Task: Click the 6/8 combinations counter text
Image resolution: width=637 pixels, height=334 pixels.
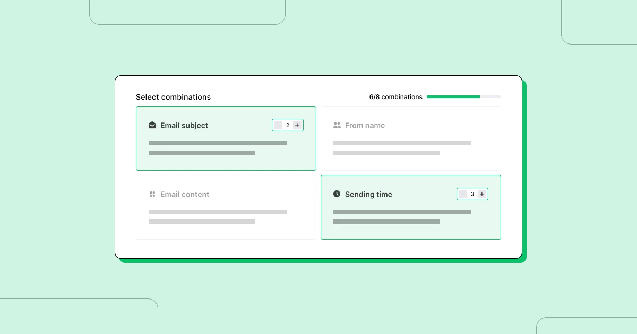Action: tap(396, 97)
